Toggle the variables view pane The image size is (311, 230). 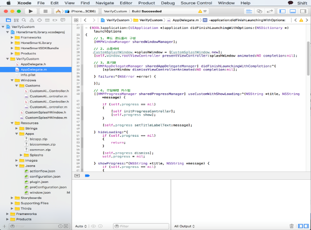pos(301,226)
